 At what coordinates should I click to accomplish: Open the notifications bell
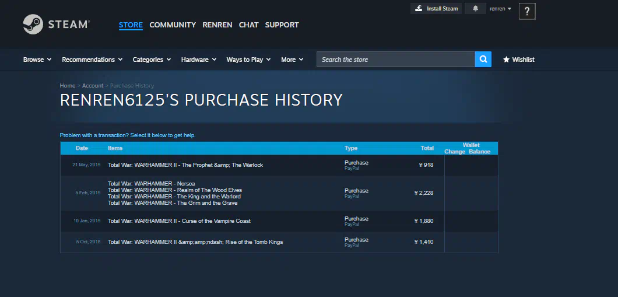[x=475, y=8]
